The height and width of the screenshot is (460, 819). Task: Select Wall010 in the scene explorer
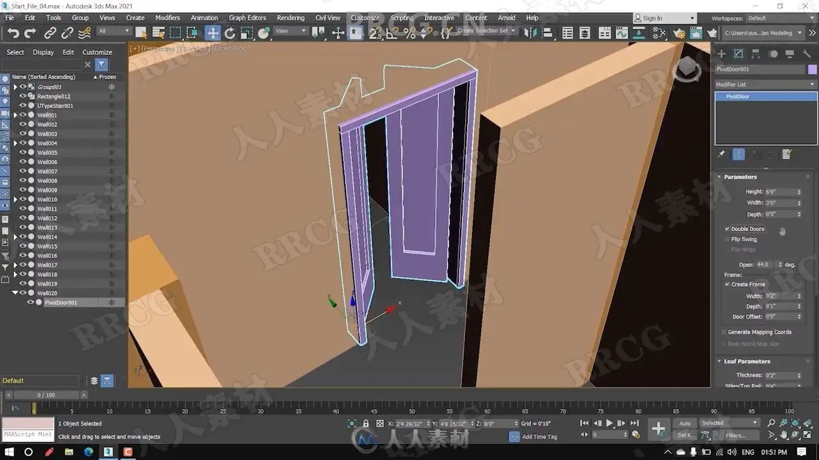point(47,199)
